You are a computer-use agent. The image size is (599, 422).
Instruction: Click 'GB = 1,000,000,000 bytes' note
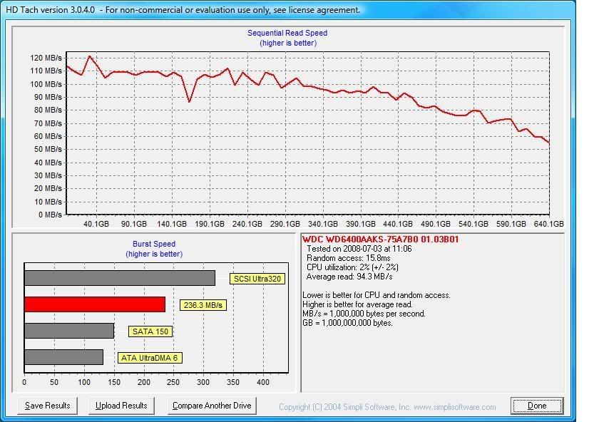point(347,323)
